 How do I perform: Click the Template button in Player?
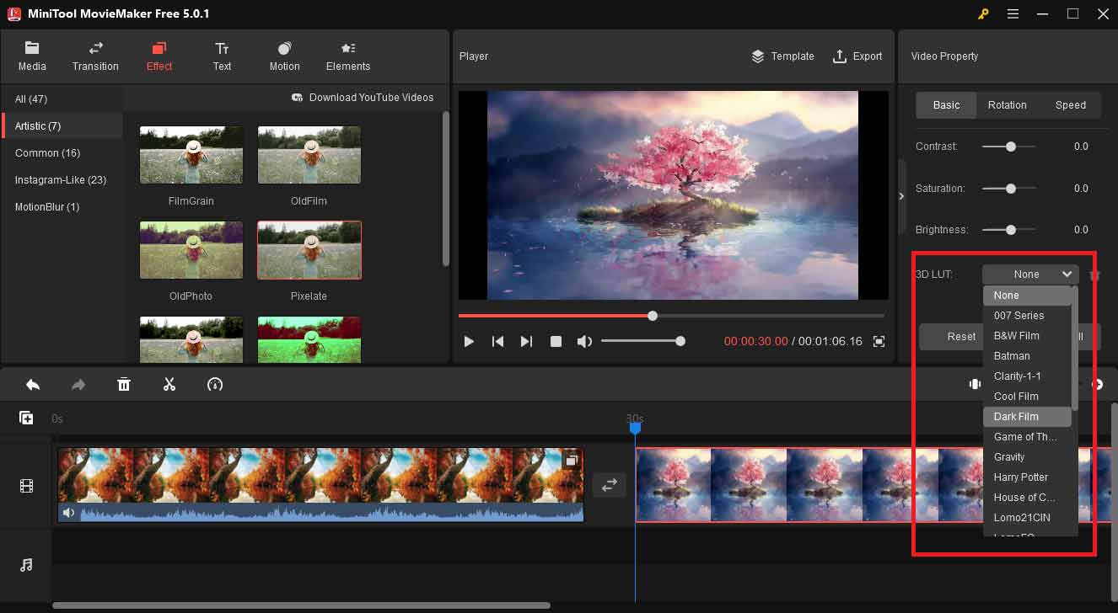click(x=782, y=56)
